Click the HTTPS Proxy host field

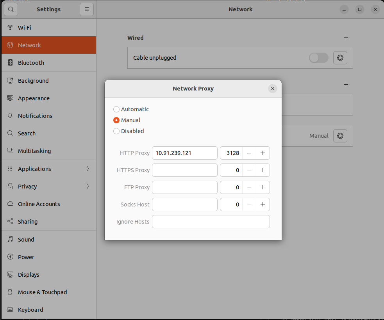[184, 170]
